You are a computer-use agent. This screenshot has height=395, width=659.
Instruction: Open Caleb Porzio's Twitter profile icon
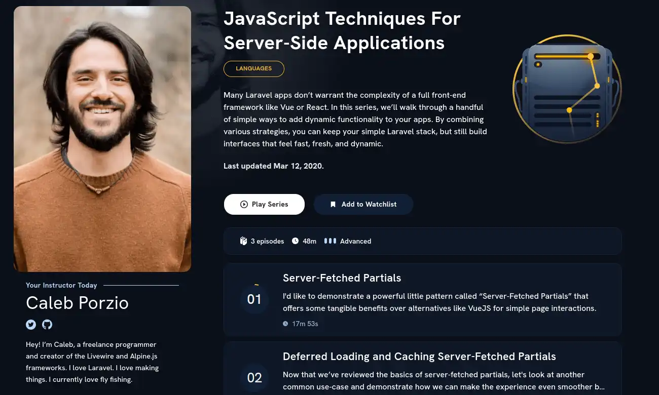pos(31,325)
